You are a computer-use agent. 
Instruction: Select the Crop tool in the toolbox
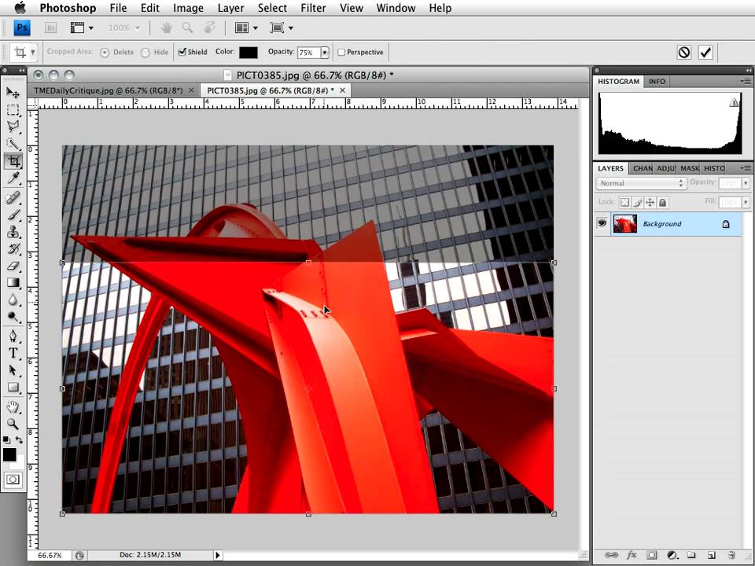pyautogui.click(x=13, y=160)
